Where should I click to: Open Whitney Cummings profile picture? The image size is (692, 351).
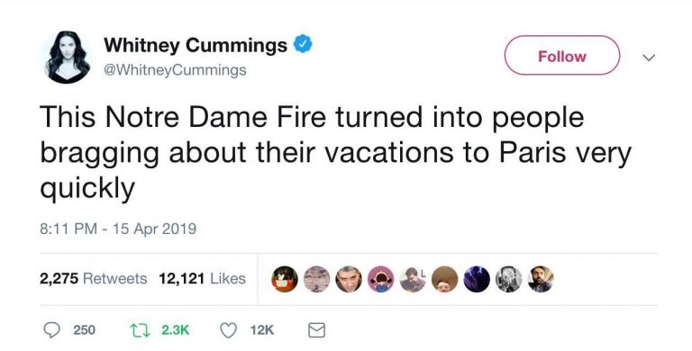click(67, 57)
